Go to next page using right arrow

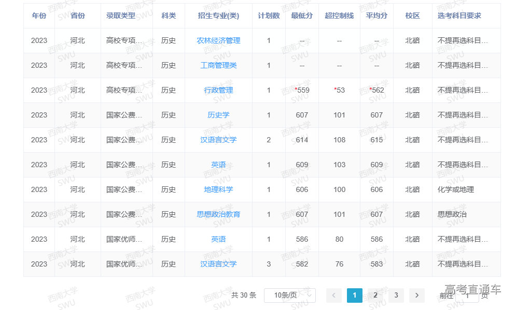417,296
